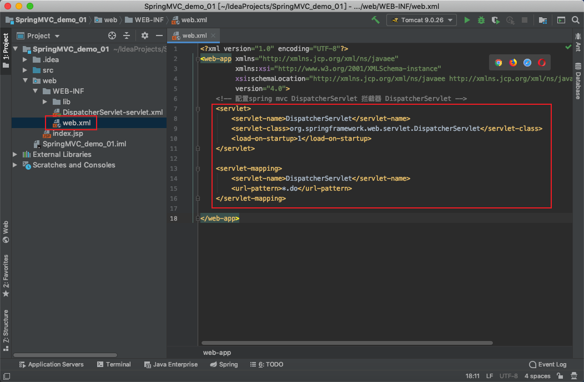The width and height of the screenshot is (584, 382).
Task: Open Search Everywhere with the magnifier icon
Action: pos(576,20)
